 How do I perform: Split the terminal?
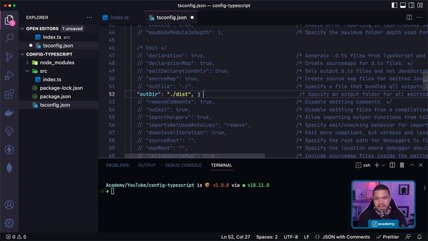coord(393,165)
